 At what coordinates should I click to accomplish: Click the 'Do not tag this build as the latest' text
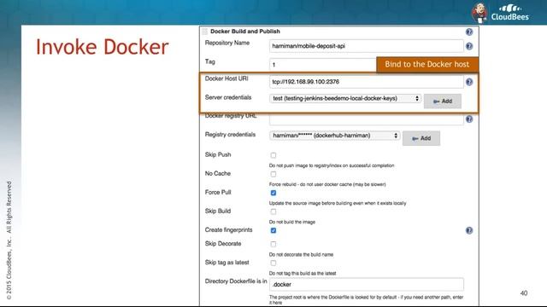pyautogui.click(x=303, y=273)
